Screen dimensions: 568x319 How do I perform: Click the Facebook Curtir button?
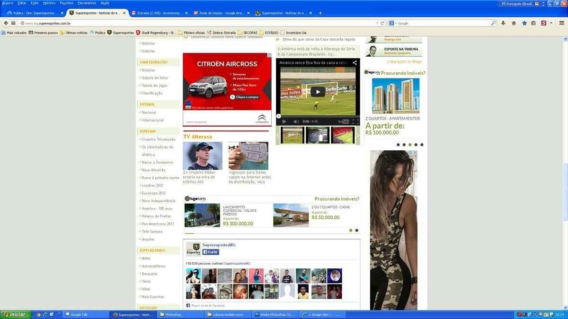pos(211,252)
